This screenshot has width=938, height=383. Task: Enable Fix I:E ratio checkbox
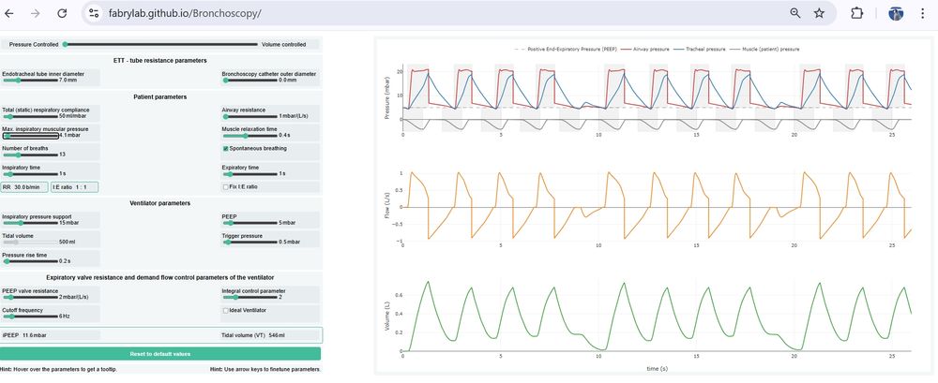click(225, 187)
